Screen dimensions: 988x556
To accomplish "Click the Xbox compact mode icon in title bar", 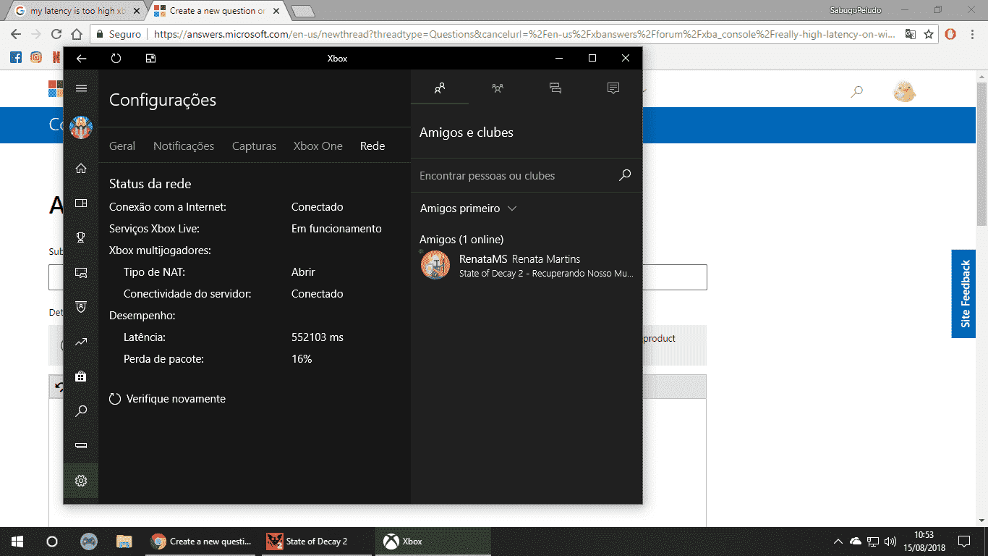I will 150,59.
